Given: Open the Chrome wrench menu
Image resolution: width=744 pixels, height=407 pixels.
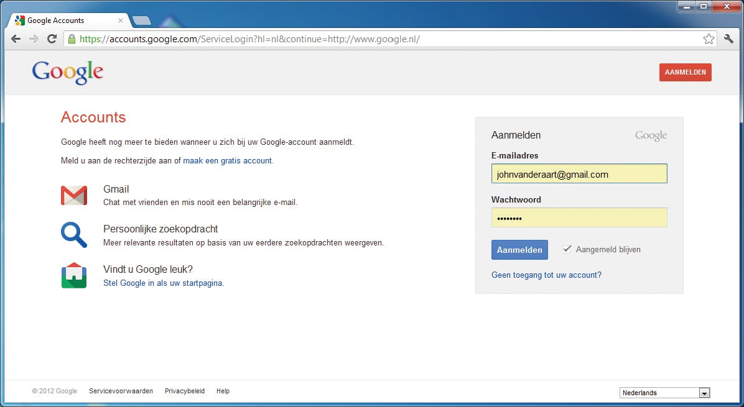Looking at the screenshot, I should tap(728, 39).
